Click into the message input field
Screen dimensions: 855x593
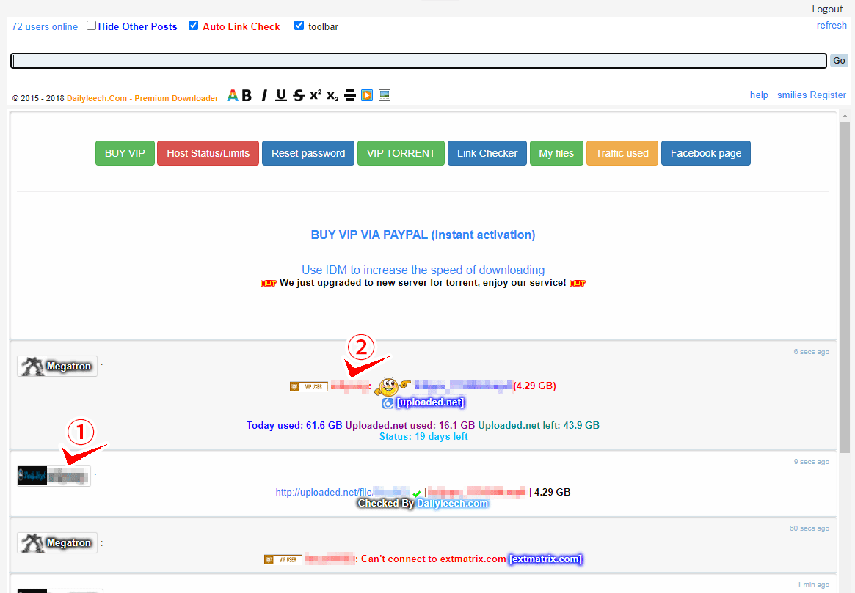419,61
